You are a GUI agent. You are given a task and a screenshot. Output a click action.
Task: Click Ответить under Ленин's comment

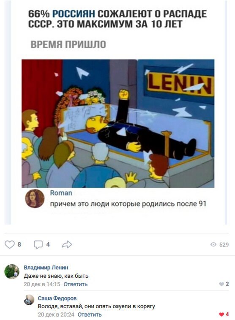click(x=76, y=284)
